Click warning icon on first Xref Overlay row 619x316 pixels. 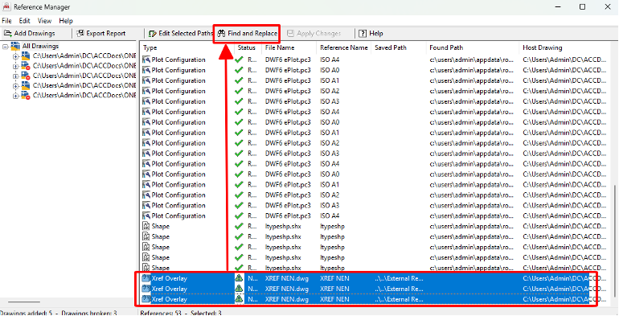(x=239, y=278)
